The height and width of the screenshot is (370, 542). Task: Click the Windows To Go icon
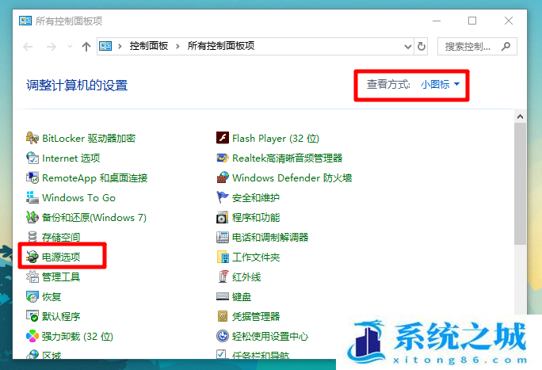(x=32, y=197)
